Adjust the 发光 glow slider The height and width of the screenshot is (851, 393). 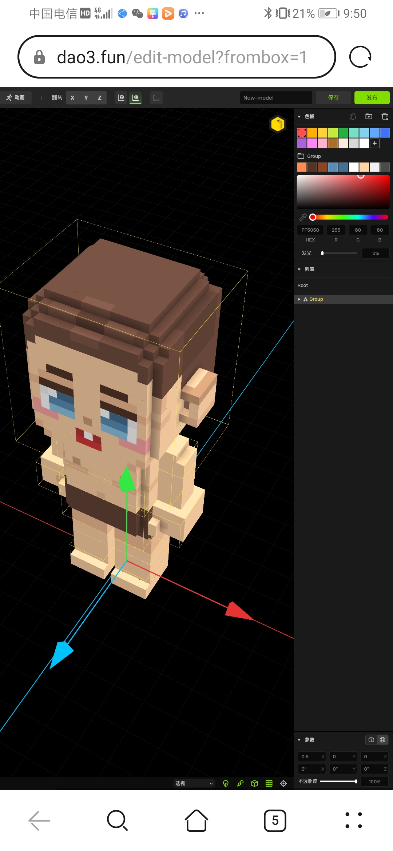point(339,253)
